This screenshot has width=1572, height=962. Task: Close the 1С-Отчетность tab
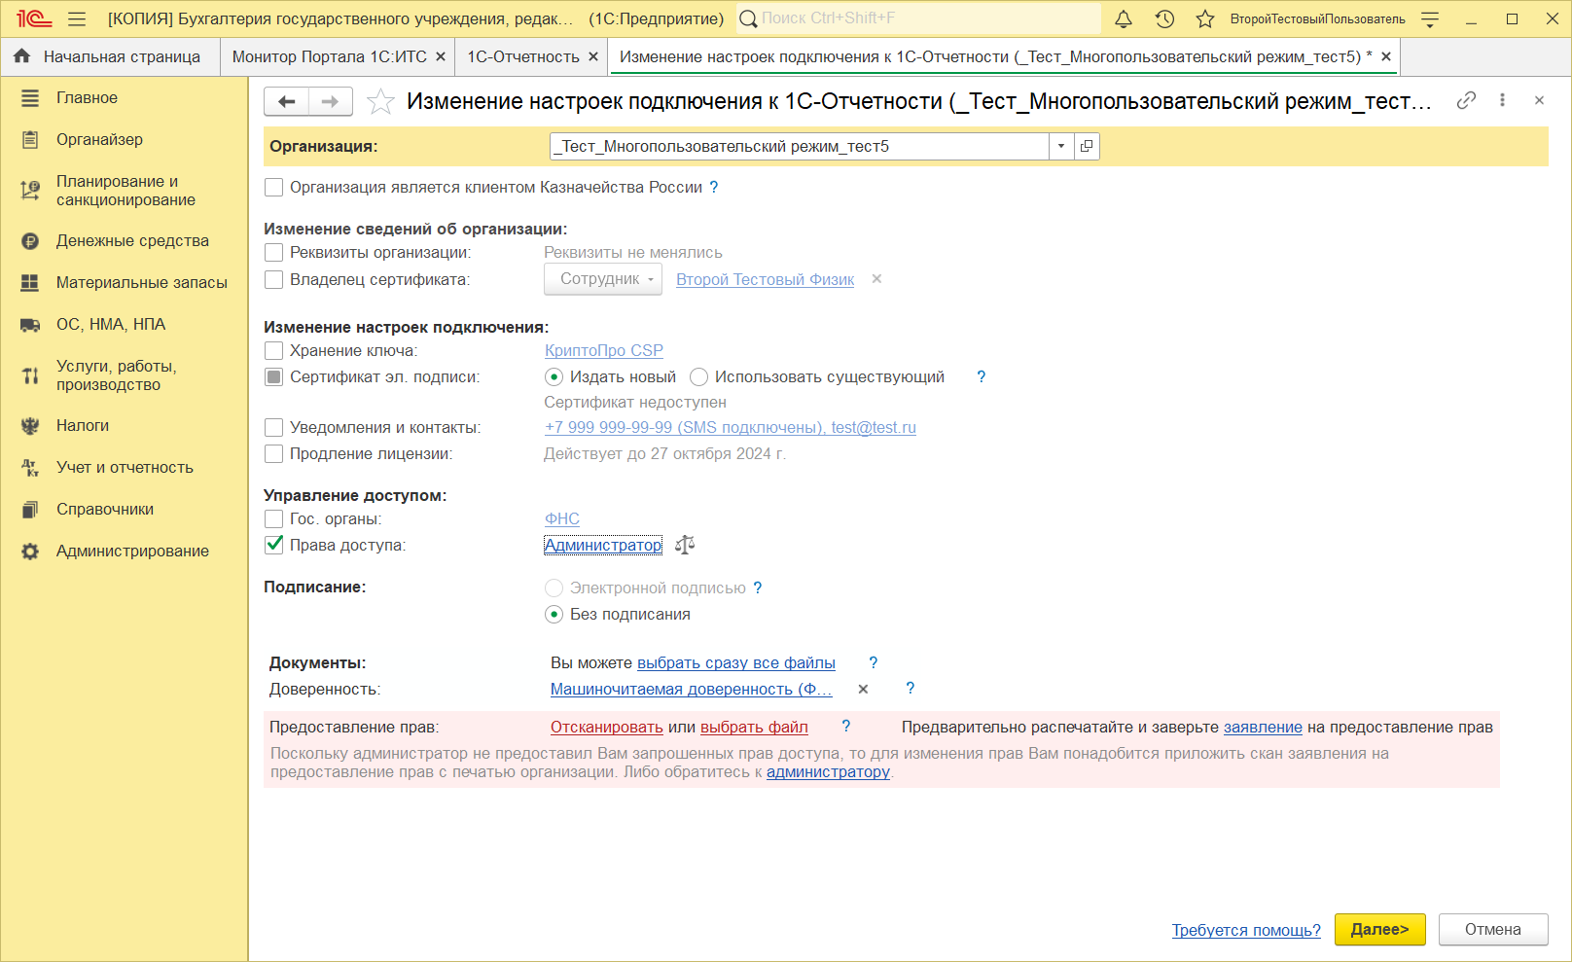tap(593, 57)
